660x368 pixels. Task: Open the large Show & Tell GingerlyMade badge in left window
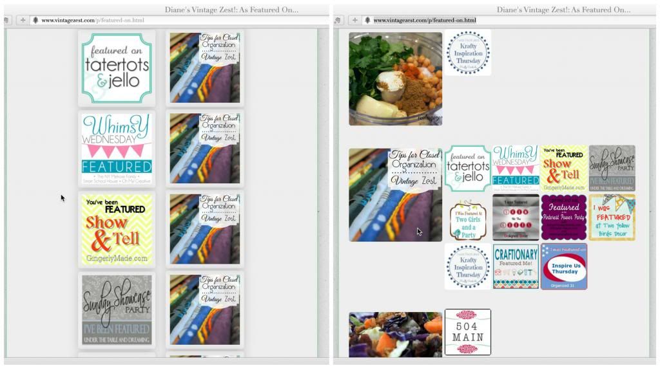(117, 230)
